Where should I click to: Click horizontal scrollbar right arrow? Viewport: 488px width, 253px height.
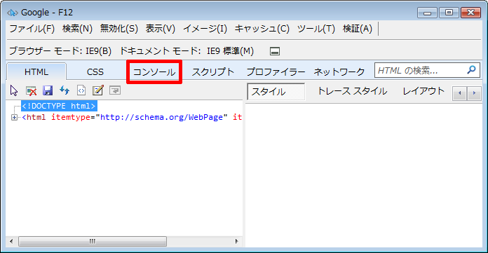coord(236,241)
